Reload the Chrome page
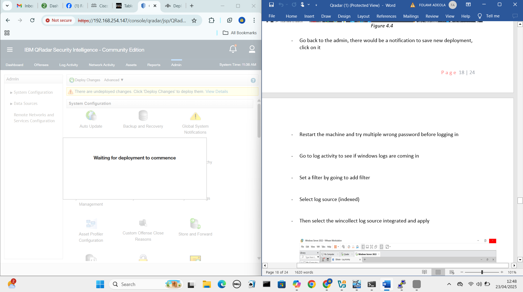The width and height of the screenshot is (523, 292). click(32, 20)
